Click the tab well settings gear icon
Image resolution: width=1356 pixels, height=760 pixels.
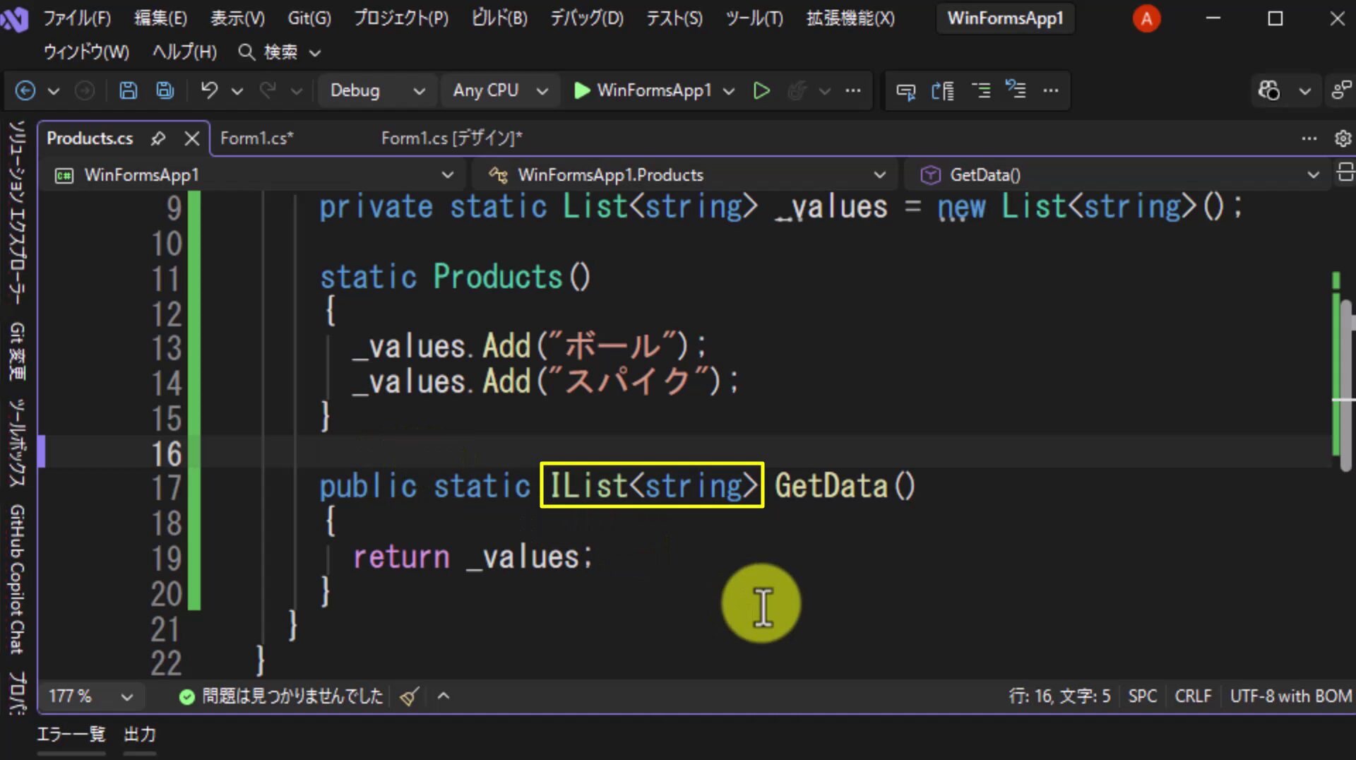[1343, 138]
